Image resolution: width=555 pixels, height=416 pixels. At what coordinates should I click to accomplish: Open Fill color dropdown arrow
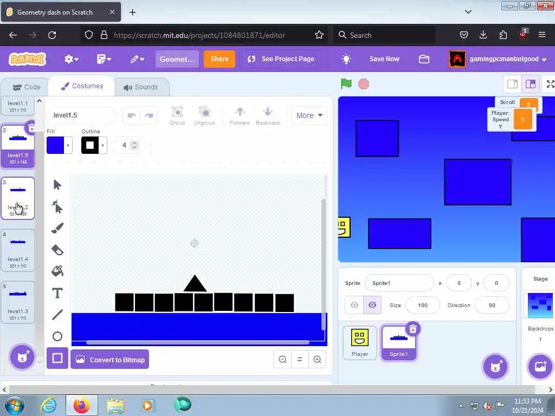point(68,145)
